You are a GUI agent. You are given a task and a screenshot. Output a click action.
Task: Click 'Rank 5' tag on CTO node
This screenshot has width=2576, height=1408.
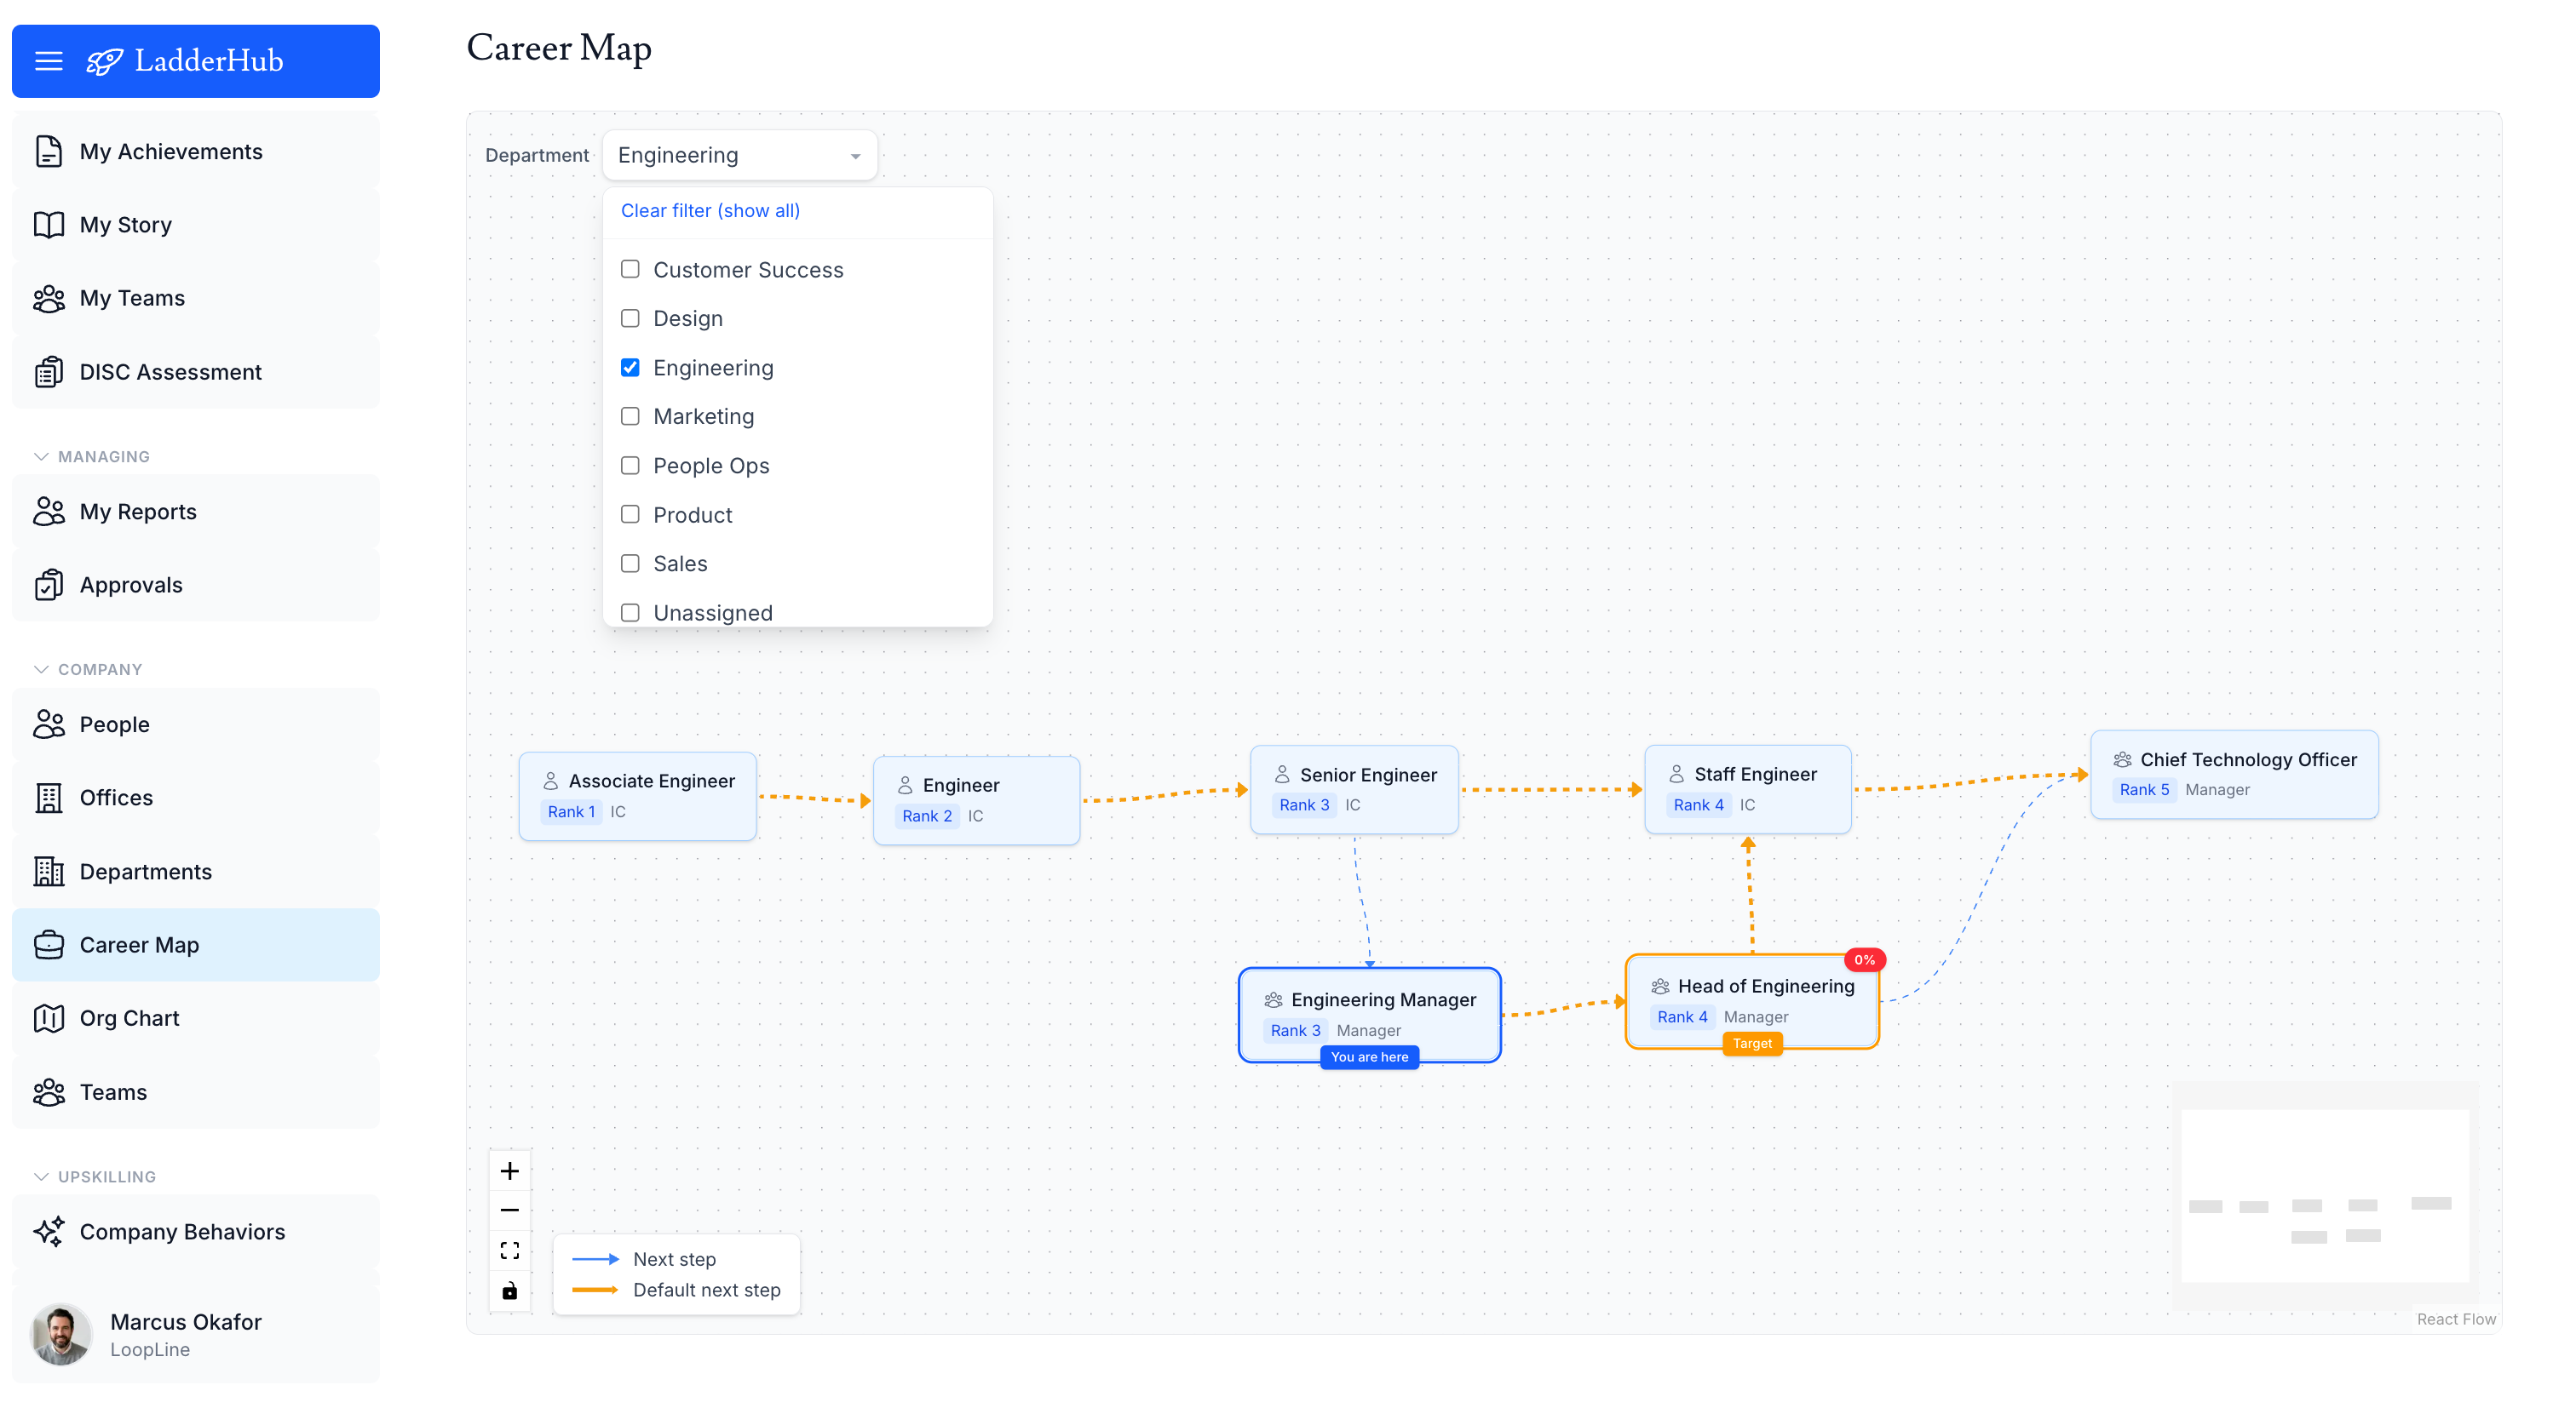[2144, 789]
